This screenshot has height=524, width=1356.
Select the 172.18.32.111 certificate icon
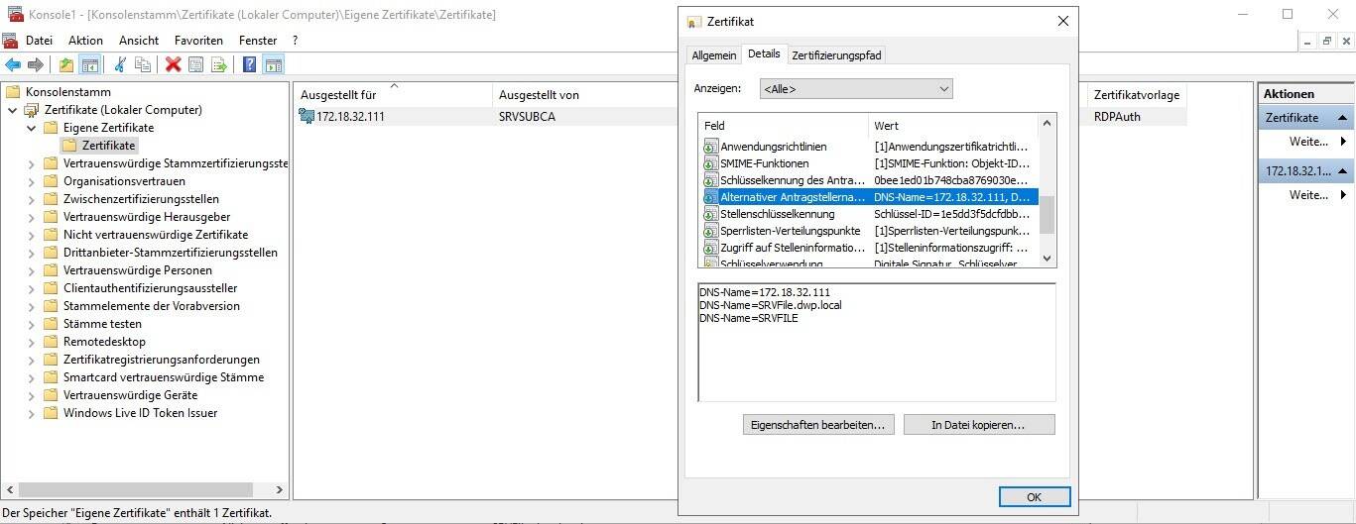coord(307,117)
